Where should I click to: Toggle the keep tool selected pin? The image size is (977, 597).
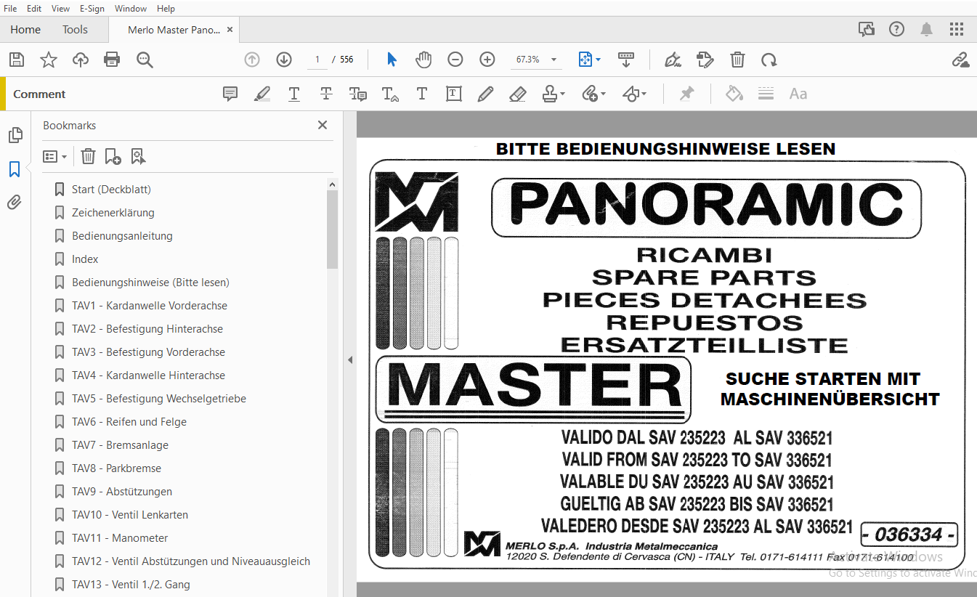[686, 94]
